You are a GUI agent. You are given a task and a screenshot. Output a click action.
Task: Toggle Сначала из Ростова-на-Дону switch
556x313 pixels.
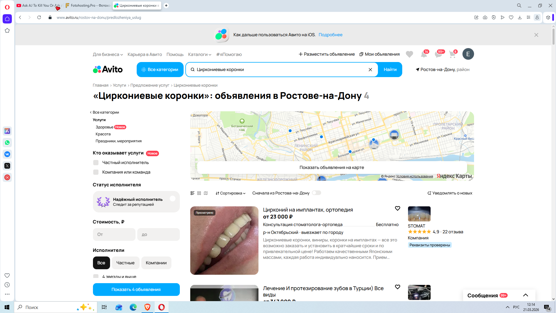tap(316, 193)
